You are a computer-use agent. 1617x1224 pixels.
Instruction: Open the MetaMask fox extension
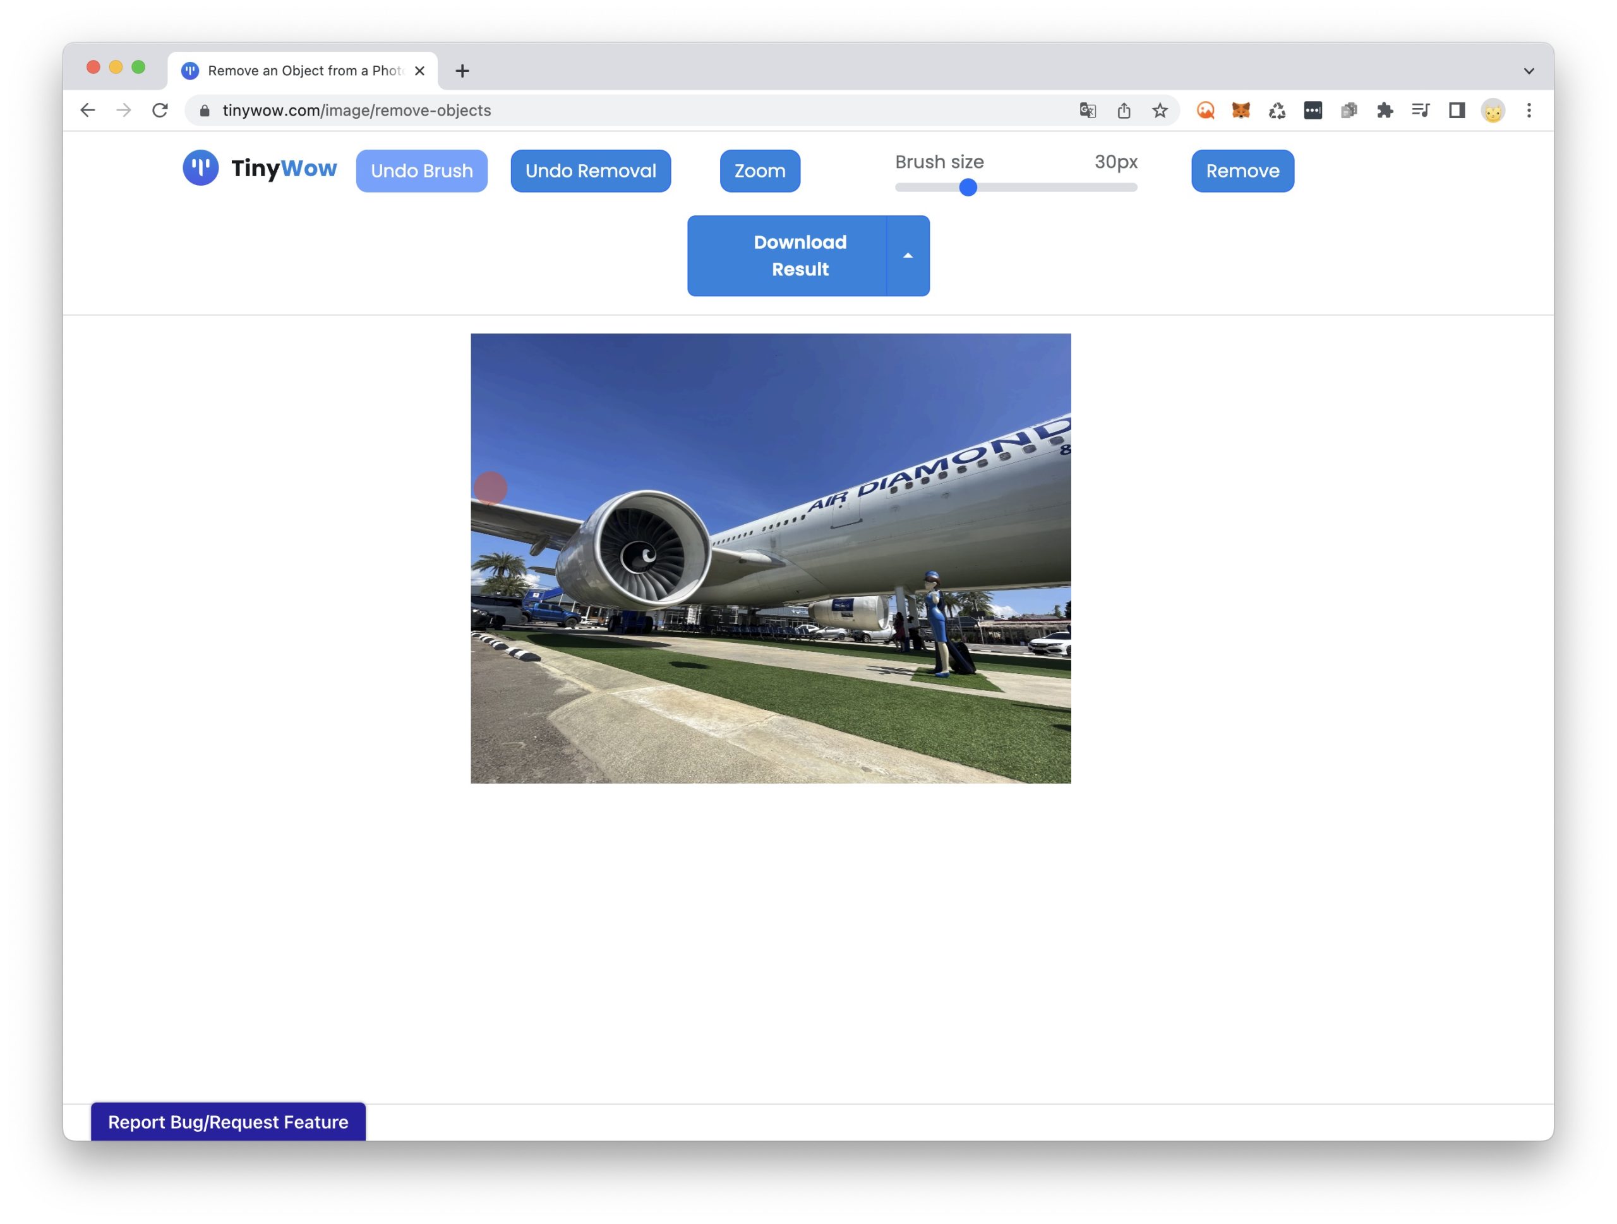(1241, 111)
